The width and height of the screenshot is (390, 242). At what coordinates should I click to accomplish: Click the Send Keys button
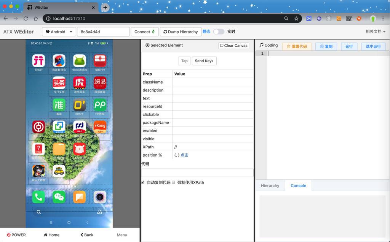[204, 61]
